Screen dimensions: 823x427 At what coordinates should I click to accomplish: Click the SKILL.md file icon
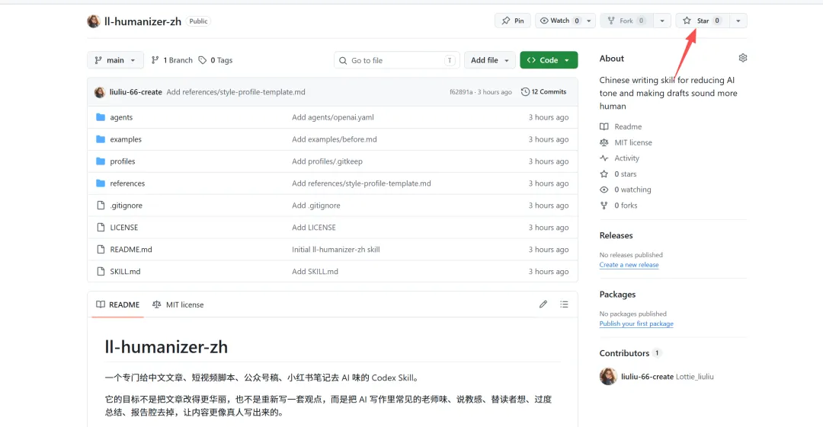point(101,271)
